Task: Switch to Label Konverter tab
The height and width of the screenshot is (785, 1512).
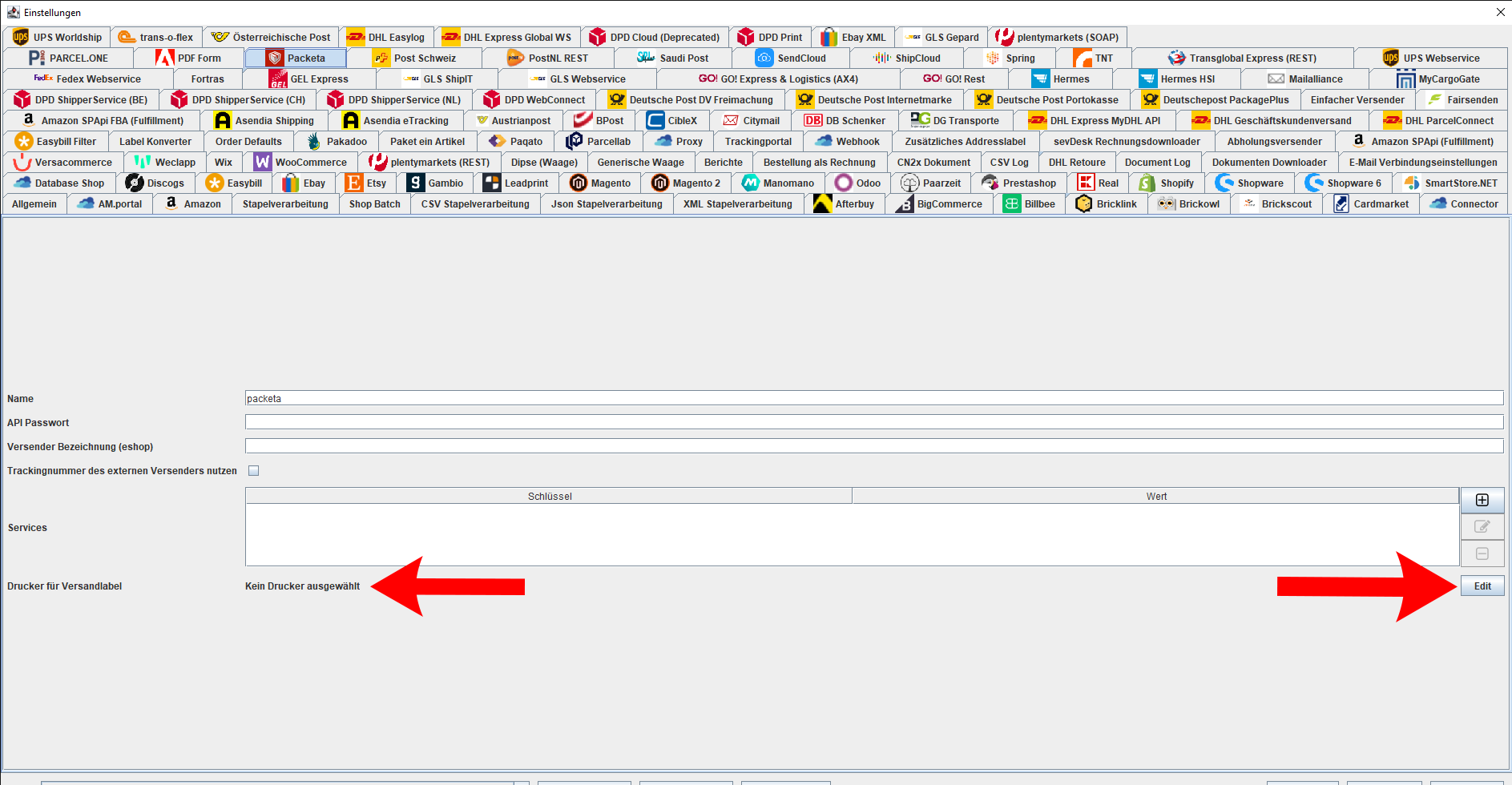Action: pyautogui.click(x=155, y=141)
